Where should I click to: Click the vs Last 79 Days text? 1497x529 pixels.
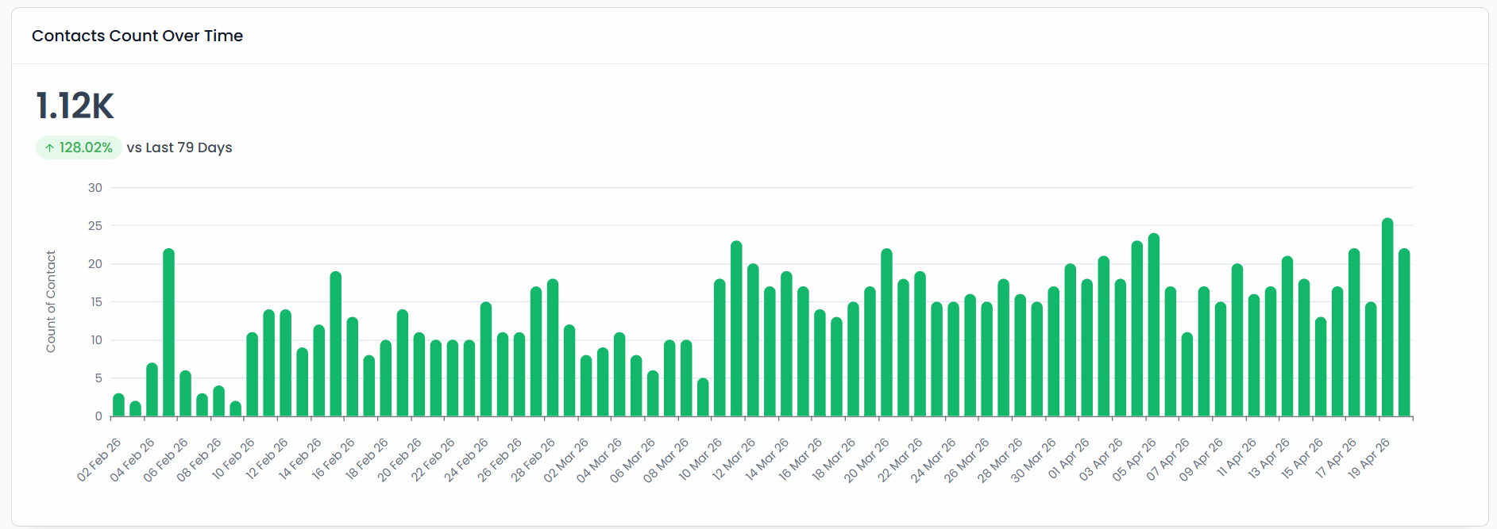point(179,148)
